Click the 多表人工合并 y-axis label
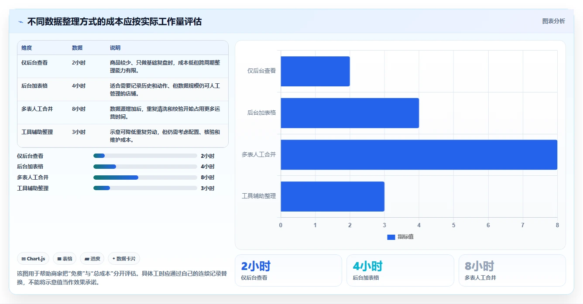This screenshot has height=304, width=583. coord(259,154)
